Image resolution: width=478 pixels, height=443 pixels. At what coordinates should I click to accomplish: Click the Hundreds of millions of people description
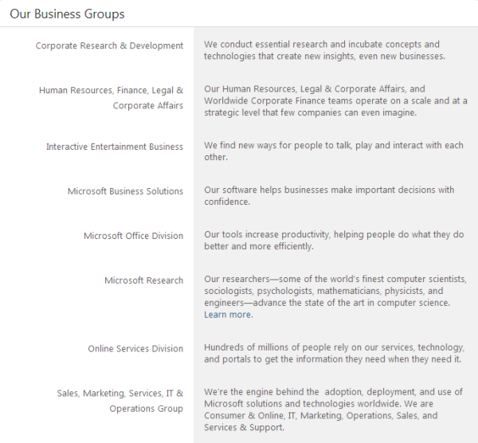tap(333, 354)
